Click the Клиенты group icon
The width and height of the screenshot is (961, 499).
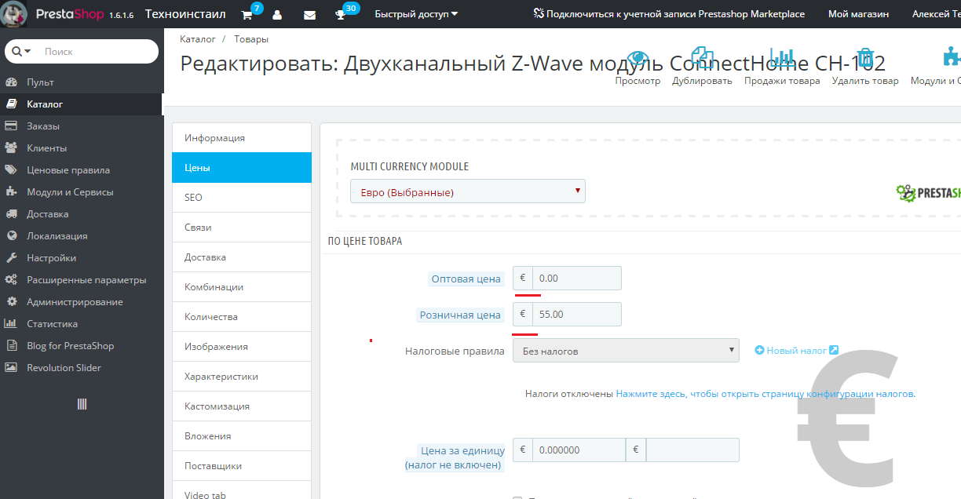11,148
